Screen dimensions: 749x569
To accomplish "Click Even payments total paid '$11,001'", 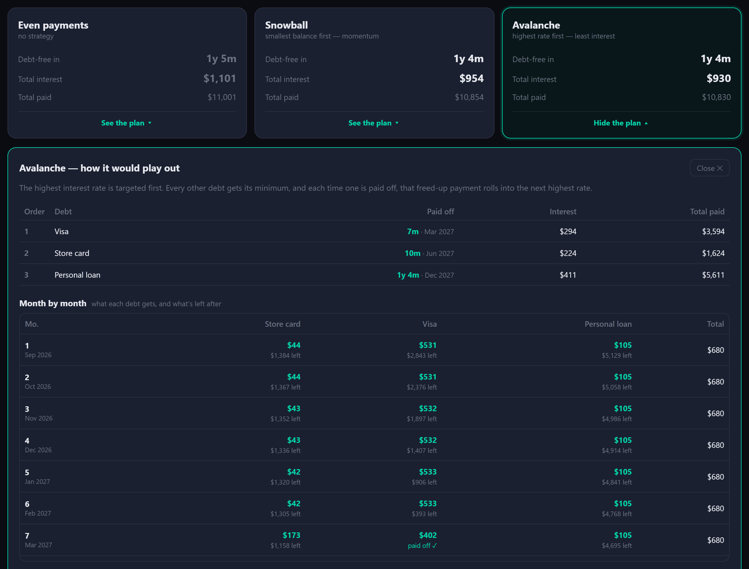I will point(222,97).
